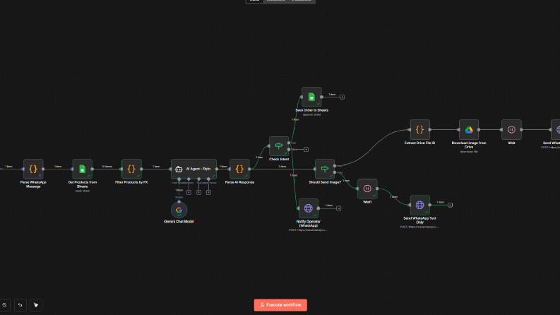Click the "Download Image from Drive" label
The height and width of the screenshot is (315, 560).
coord(469,145)
